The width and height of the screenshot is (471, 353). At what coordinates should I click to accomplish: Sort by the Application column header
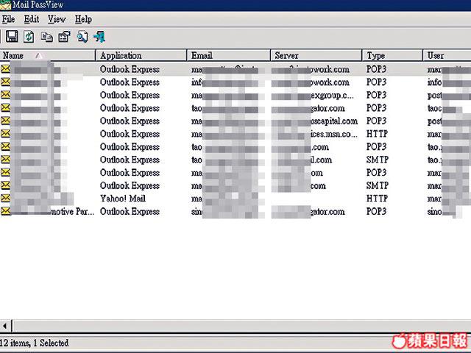tap(141, 56)
